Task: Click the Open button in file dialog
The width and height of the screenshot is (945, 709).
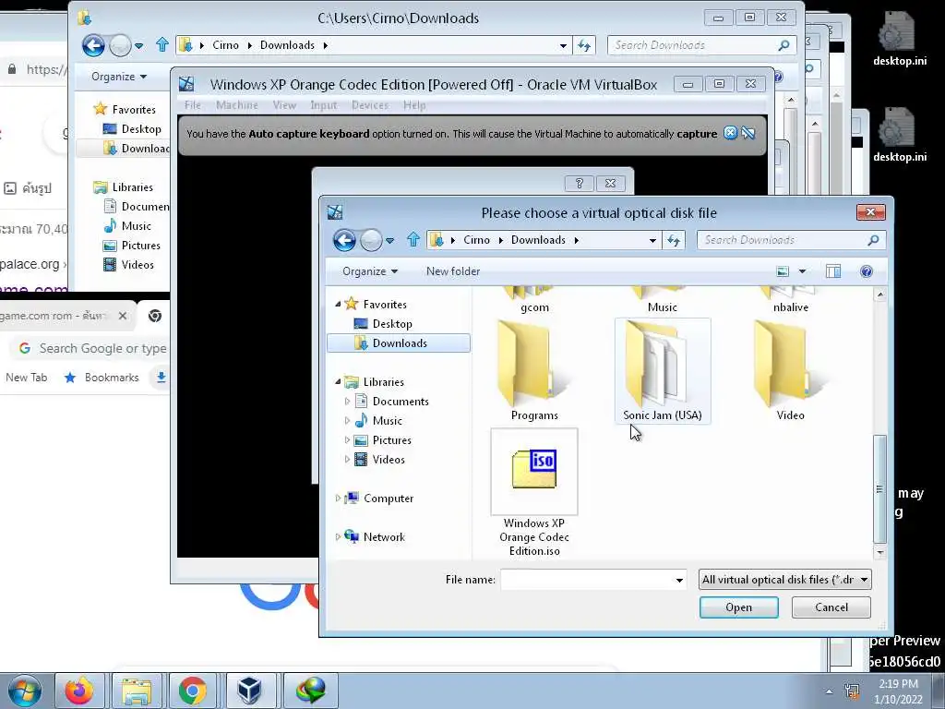Action: [739, 607]
